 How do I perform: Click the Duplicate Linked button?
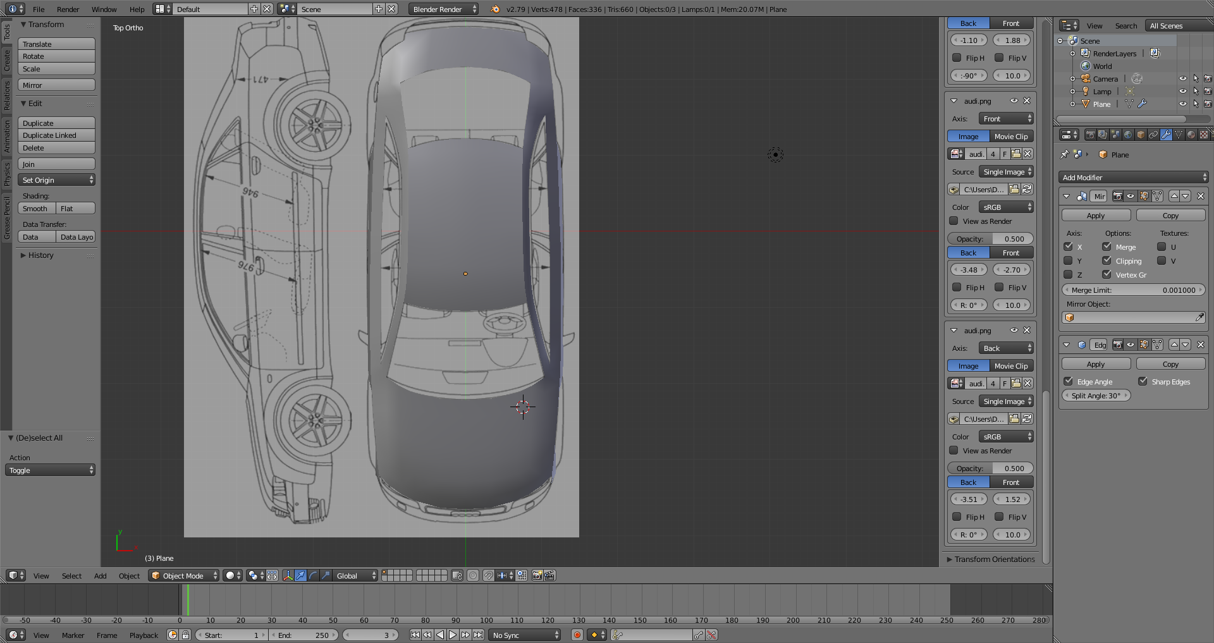56,135
